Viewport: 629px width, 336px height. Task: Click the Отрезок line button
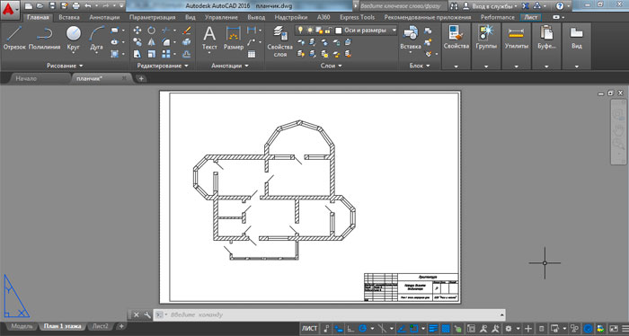[x=14, y=39]
